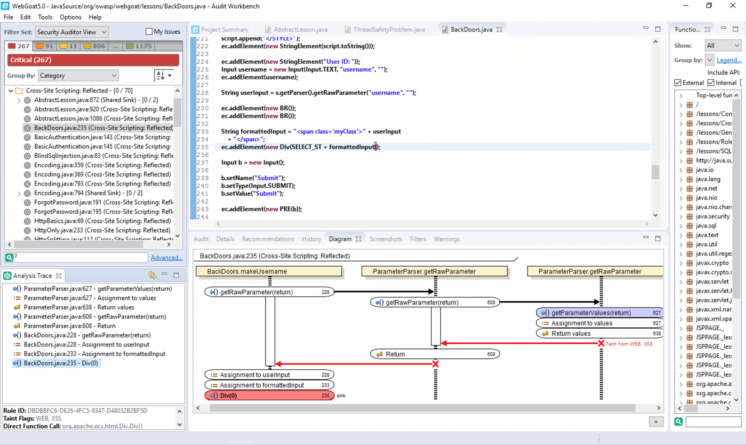Select the red Critical 267 folder tab

coord(19,46)
